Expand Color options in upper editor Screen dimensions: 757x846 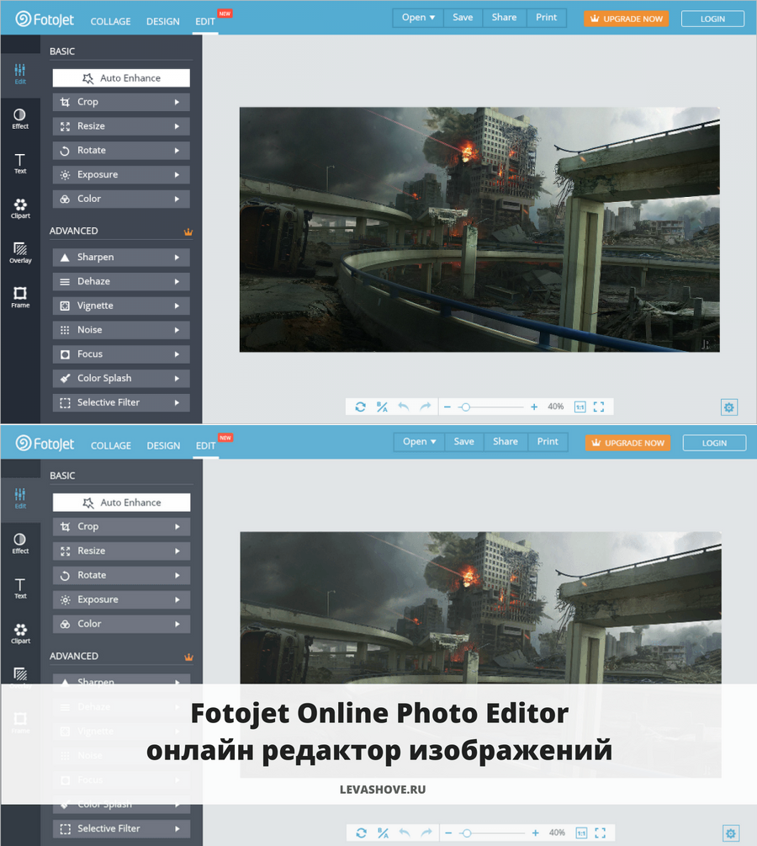click(x=121, y=200)
